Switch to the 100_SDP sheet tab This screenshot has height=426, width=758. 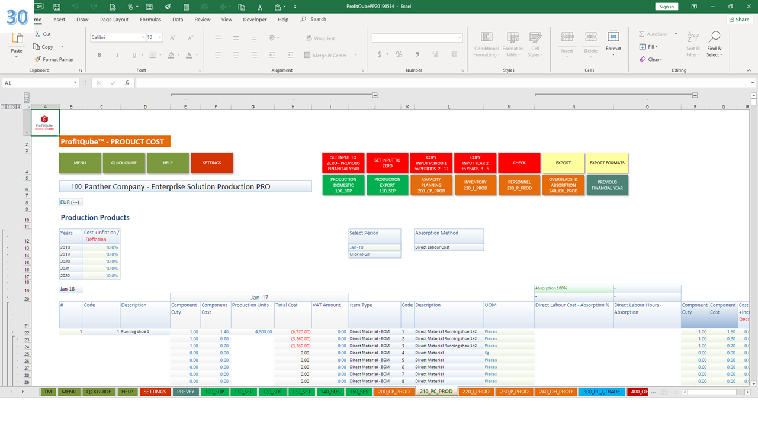point(214,392)
